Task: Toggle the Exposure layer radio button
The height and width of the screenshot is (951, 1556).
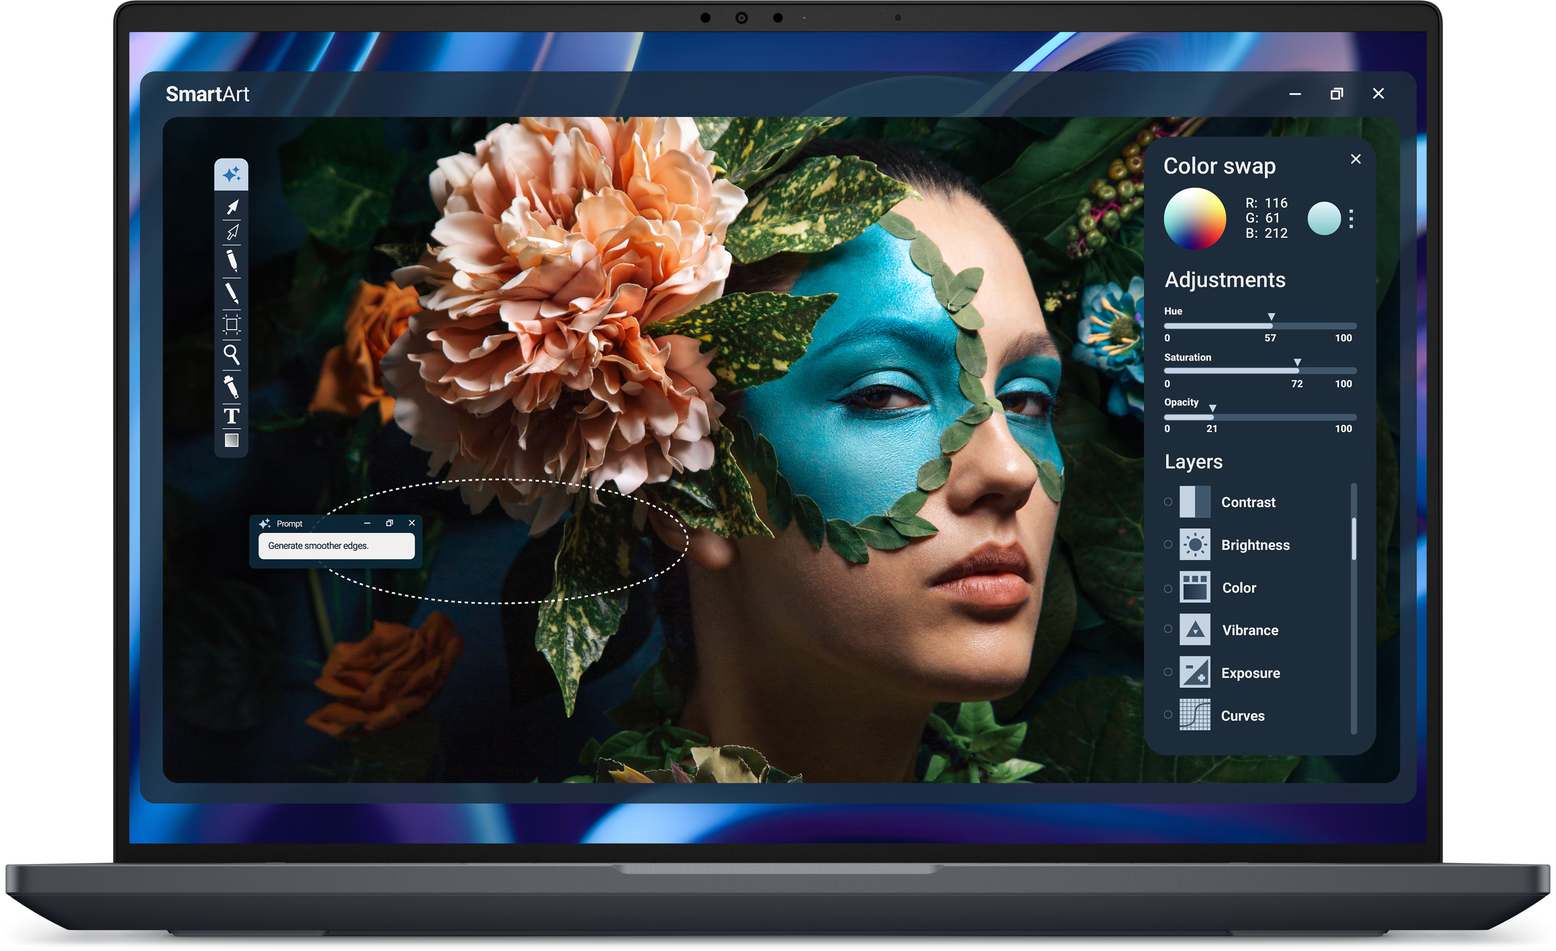Action: [1168, 672]
